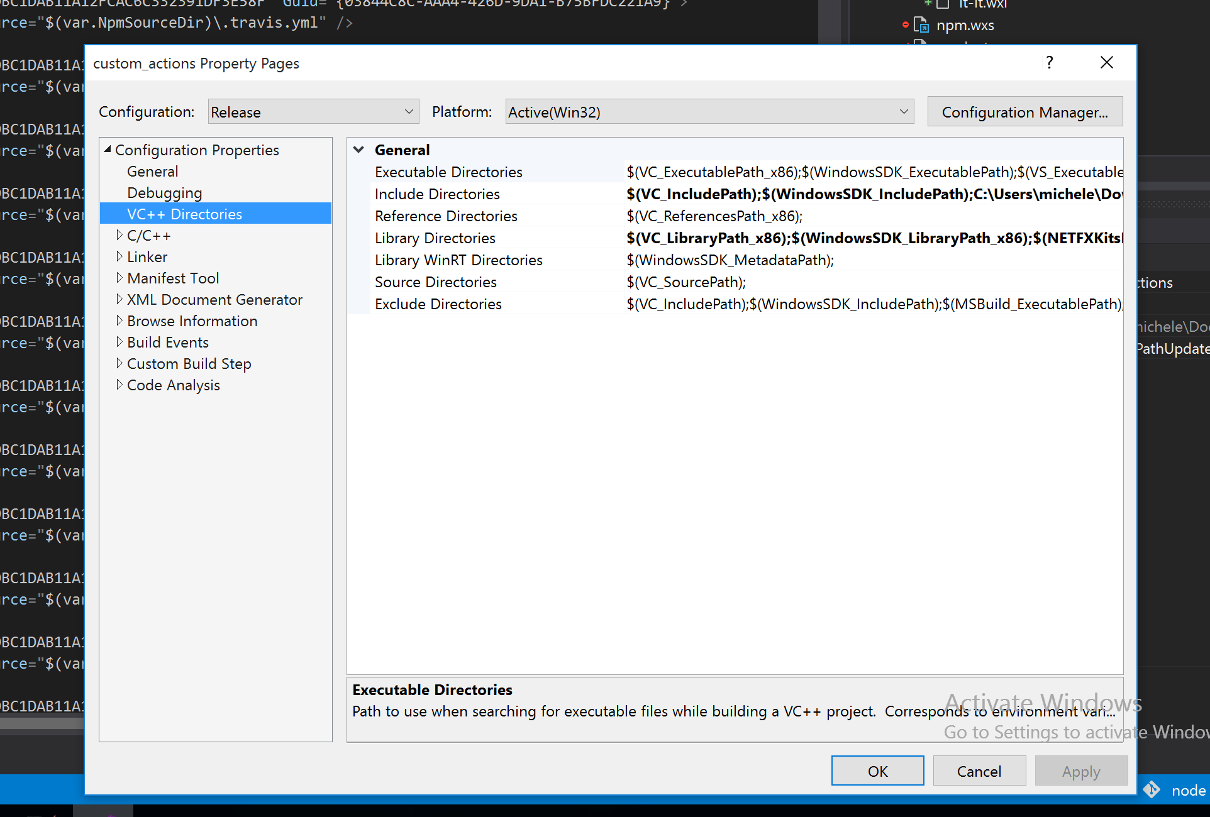This screenshot has height=817, width=1210.
Task: Confirm changes with the OK button
Action: (x=877, y=771)
